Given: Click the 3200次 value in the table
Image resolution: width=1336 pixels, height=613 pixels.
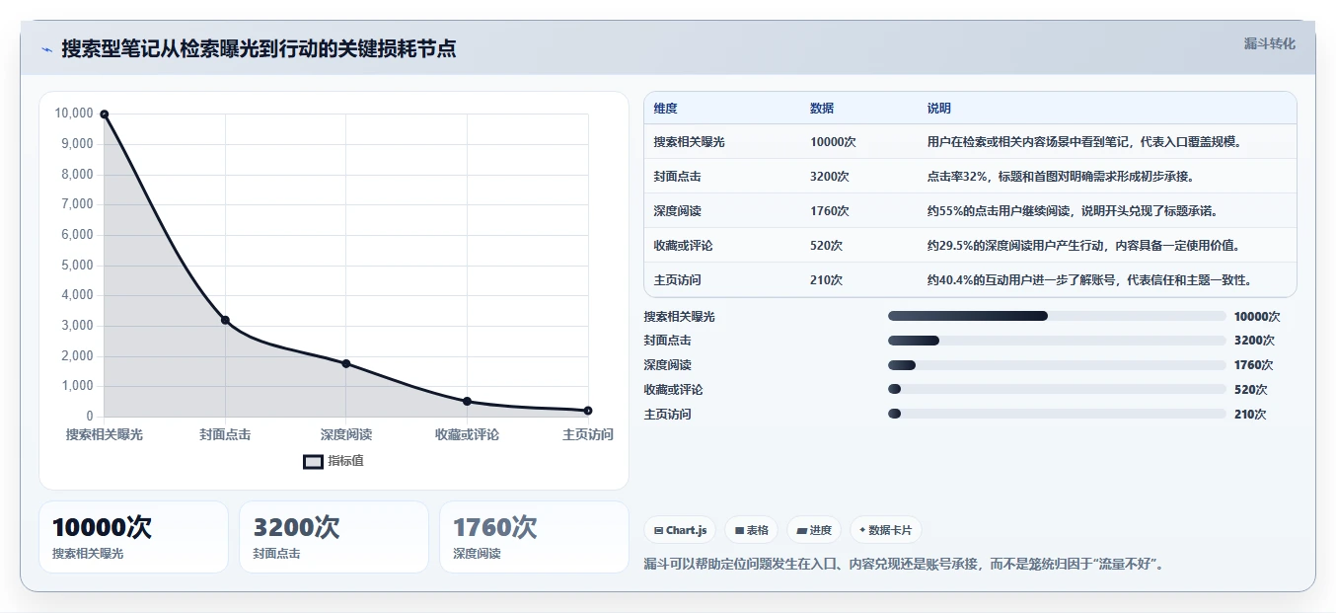Looking at the screenshot, I should (830, 177).
